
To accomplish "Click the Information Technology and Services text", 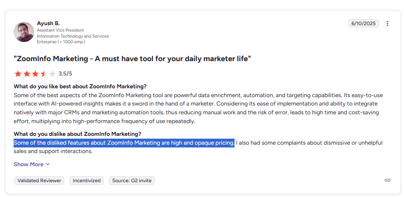I will point(73,36).
